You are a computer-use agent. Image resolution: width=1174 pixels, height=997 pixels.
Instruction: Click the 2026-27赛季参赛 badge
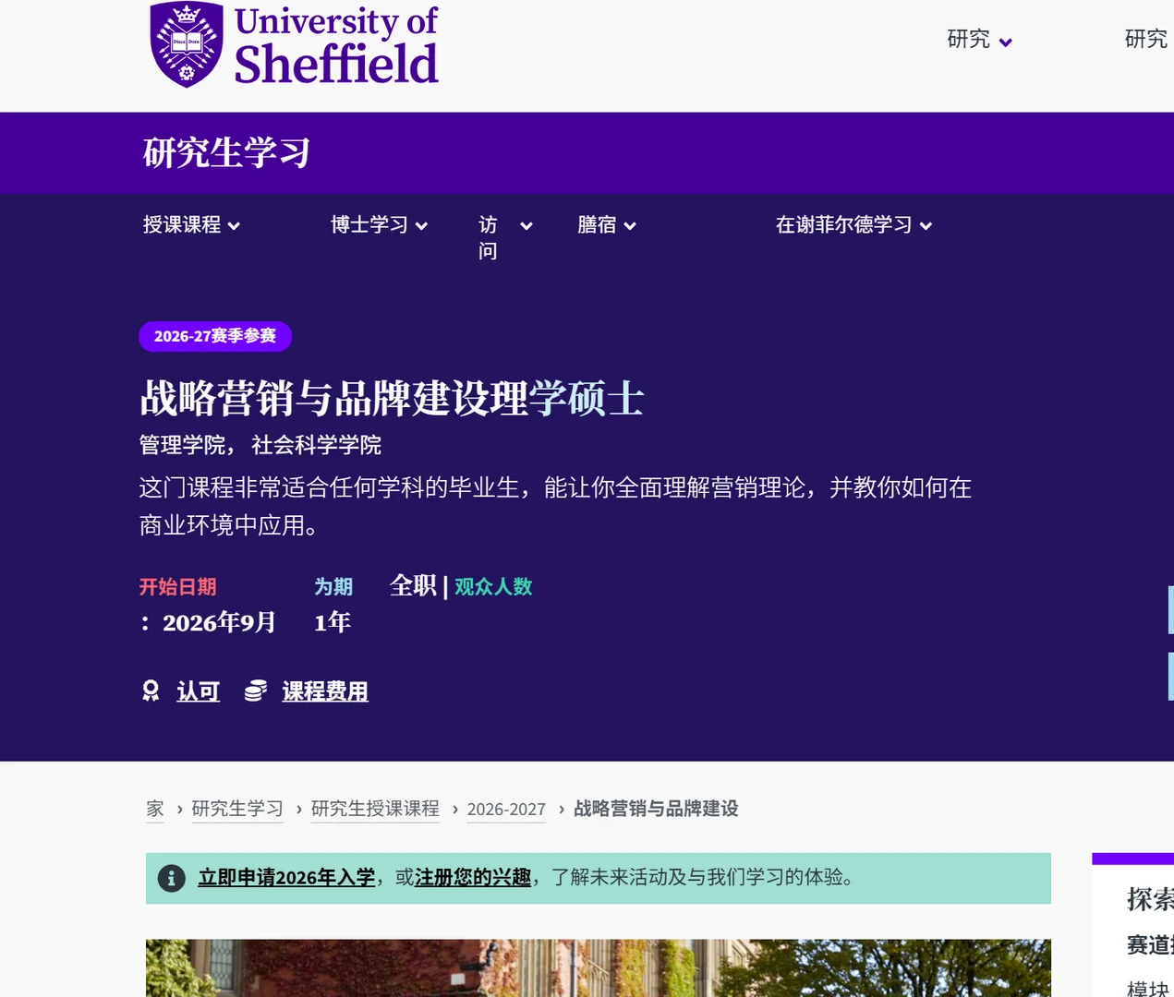pos(215,336)
